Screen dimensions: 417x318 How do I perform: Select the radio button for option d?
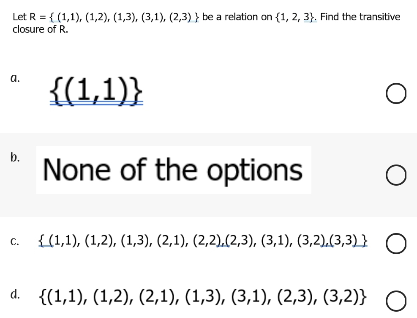point(395,302)
